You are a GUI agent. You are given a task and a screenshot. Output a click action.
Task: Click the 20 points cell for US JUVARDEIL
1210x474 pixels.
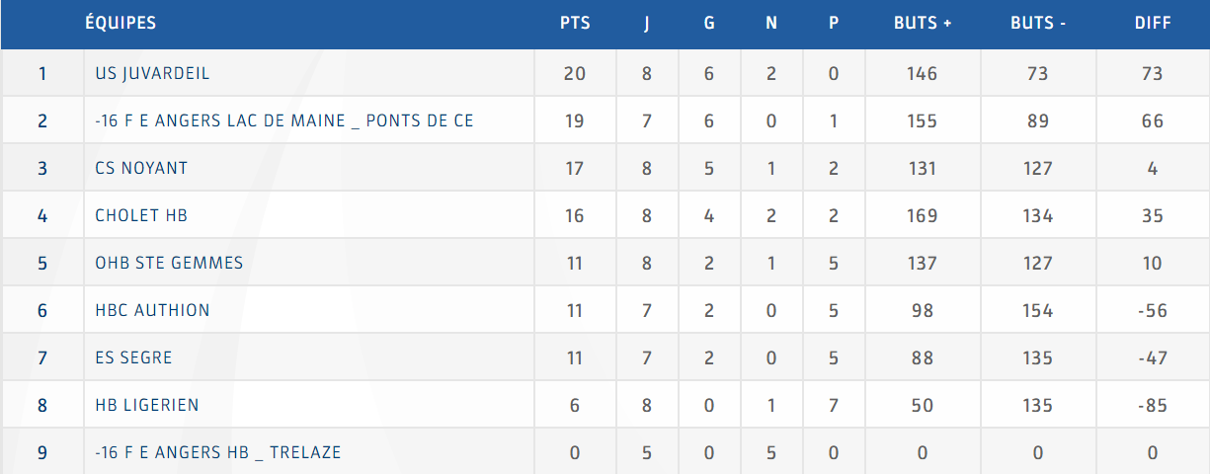[x=575, y=74]
